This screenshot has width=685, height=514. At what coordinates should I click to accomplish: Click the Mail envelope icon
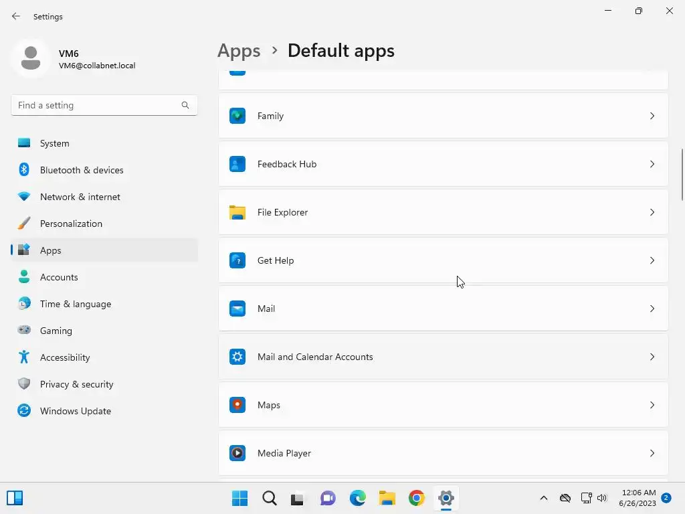[x=237, y=309]
